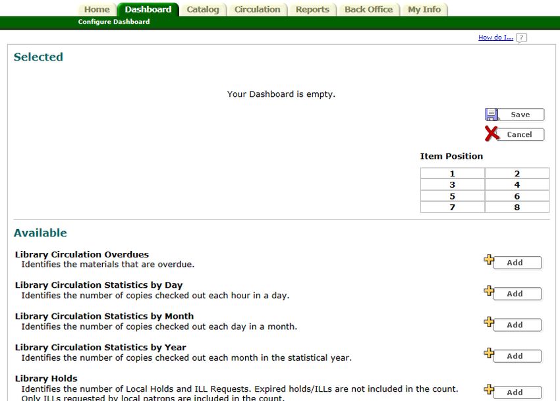
Task: Click 'Your Dashboard is empty.' message
Action: pos(281,94)
